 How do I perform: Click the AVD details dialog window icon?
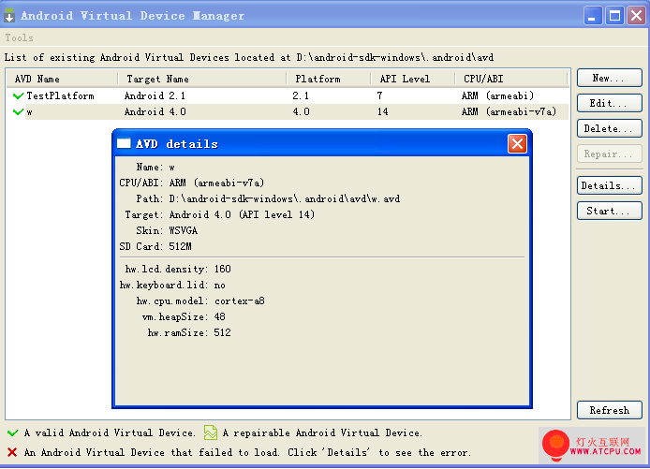pos(124,143)
